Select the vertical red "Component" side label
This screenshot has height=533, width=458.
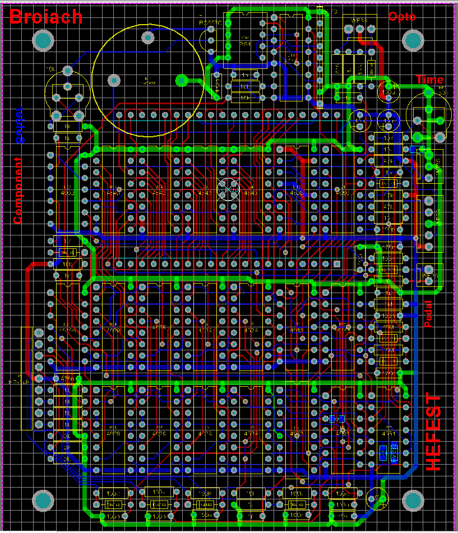tap(18, 191)
